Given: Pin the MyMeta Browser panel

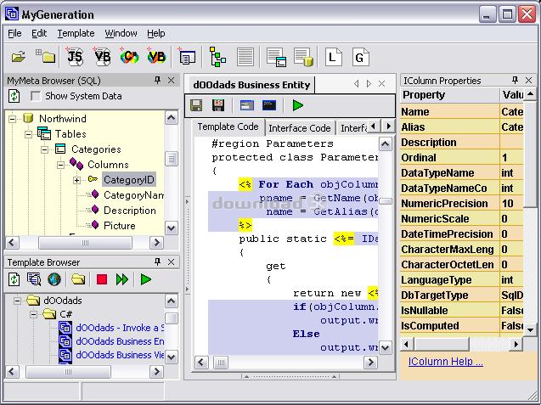Looking at the screenshot, I should (x=157, y=81).
